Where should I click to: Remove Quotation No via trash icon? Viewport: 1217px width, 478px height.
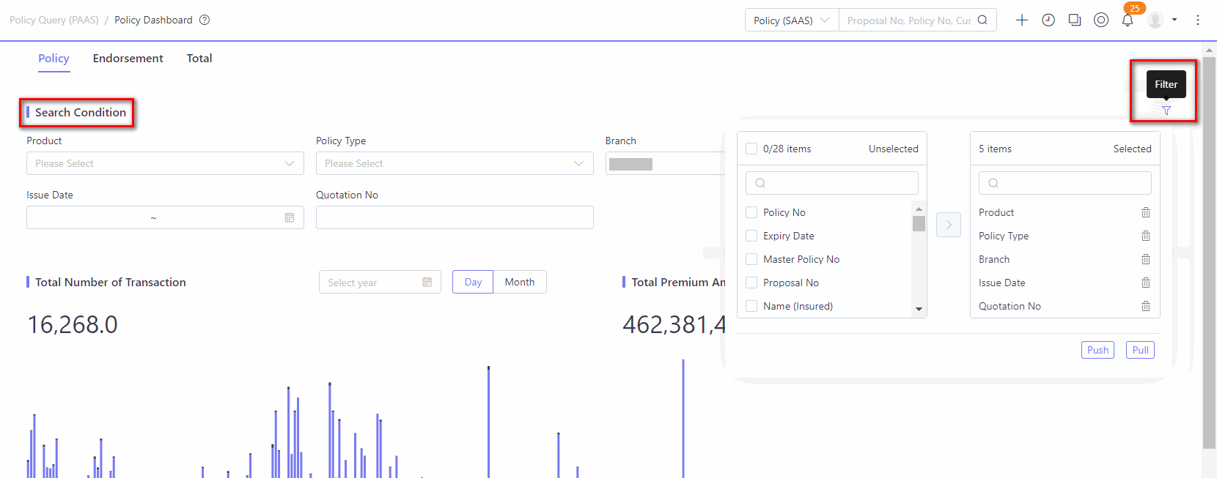tap(1146, 306)
